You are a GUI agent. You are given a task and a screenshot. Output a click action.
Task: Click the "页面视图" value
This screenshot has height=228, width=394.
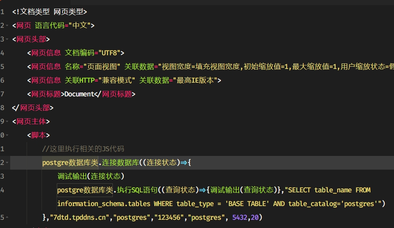point(102,67)
